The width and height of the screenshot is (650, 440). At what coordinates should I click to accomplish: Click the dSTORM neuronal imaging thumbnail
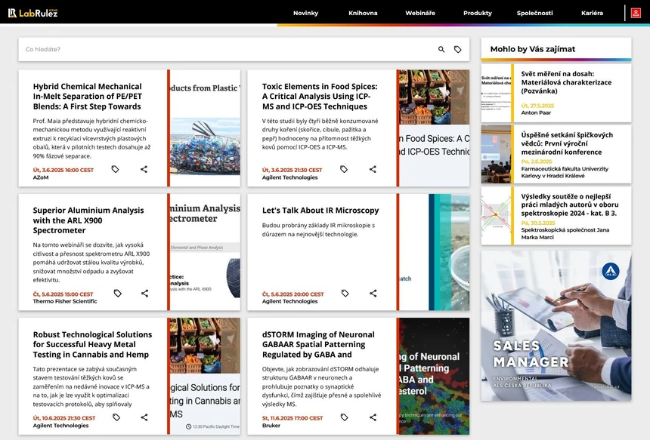435,377
